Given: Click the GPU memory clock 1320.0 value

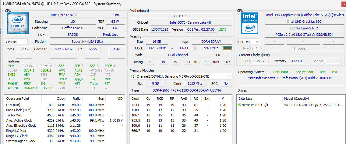Looking at the screenshot, I should point(296,61).
